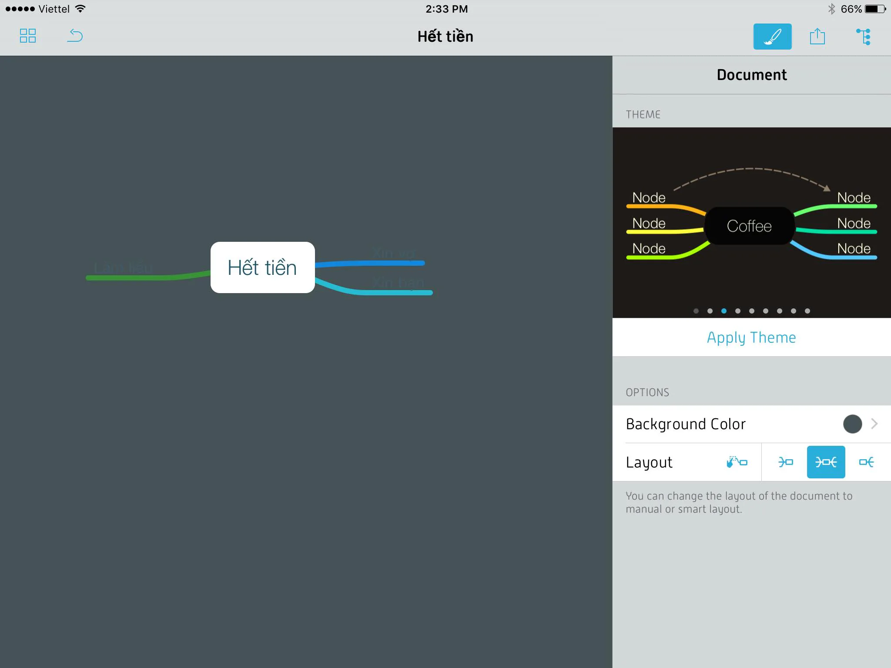The width and height of the screenshot is (891, 668).
Task: Tap the battery indicator in status bar
Action: 875,9
